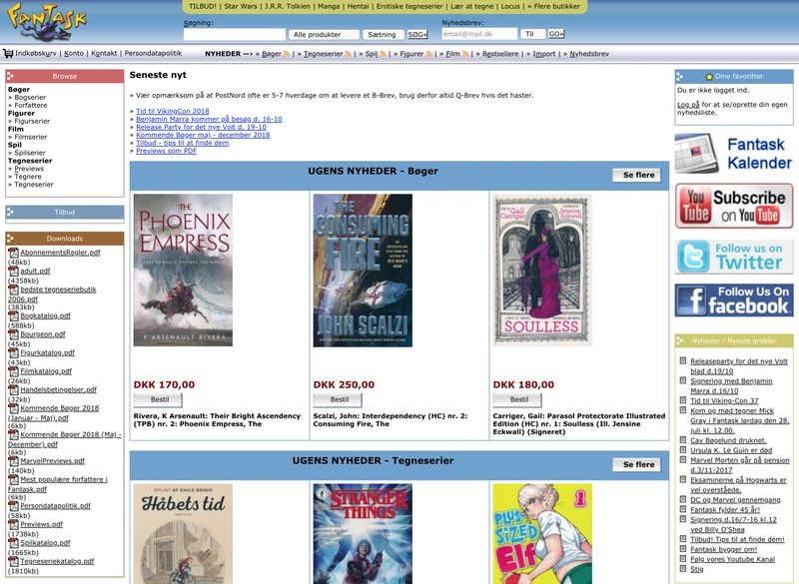Click the PDF icon next to MarvelPreviews.pdf

pos(13,461)
